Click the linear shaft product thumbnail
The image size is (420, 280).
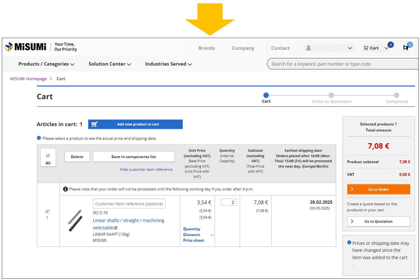click(x=75, y=220)
